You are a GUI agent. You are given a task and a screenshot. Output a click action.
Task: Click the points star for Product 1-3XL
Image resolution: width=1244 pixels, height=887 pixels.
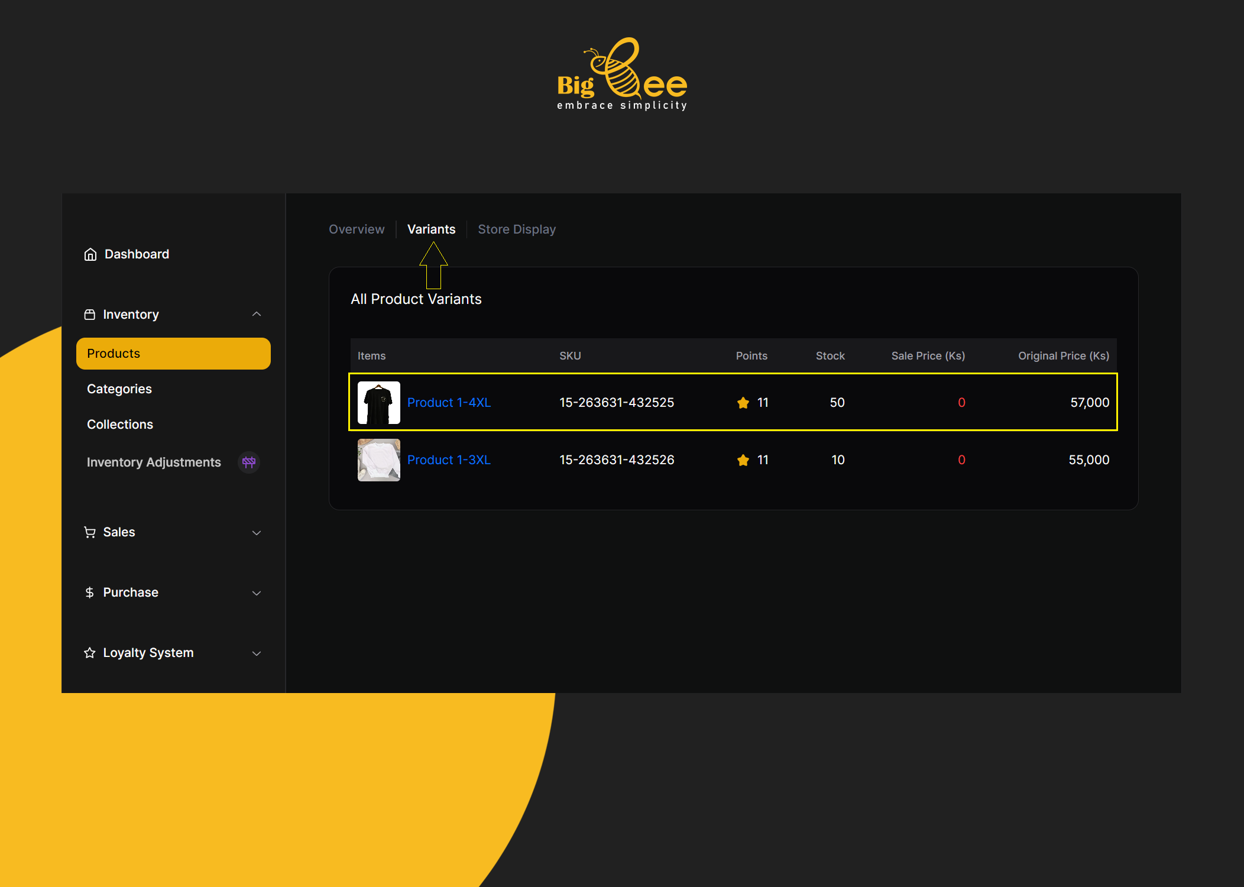(743, 460)
